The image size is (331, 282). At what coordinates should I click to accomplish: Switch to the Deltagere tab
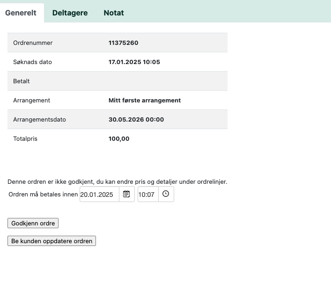click(x=70, y=13)
